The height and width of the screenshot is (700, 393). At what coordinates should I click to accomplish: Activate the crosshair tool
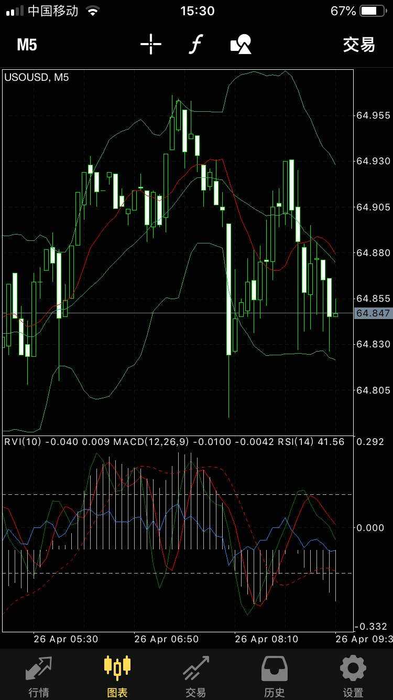click(x=151, y=45)
